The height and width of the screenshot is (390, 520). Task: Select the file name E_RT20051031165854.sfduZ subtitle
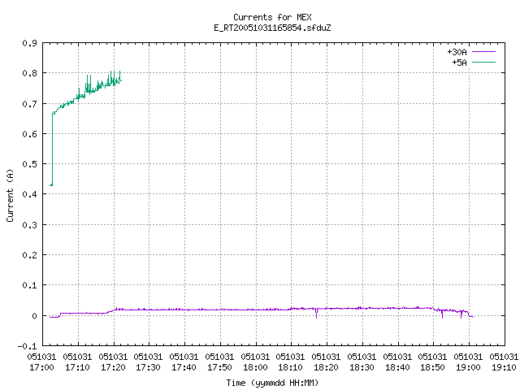click(x=272, y=28)
